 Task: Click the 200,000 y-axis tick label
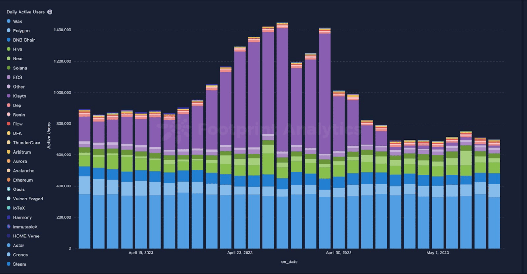(63, 217)
